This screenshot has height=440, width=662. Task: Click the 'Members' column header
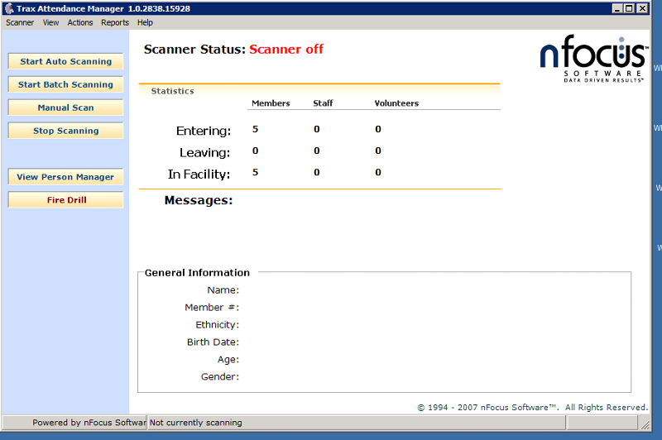(271, 103)
